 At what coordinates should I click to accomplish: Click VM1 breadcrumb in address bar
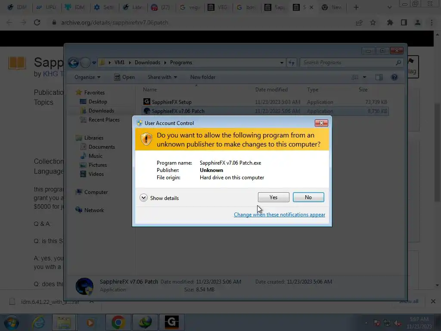pos(119,62)
